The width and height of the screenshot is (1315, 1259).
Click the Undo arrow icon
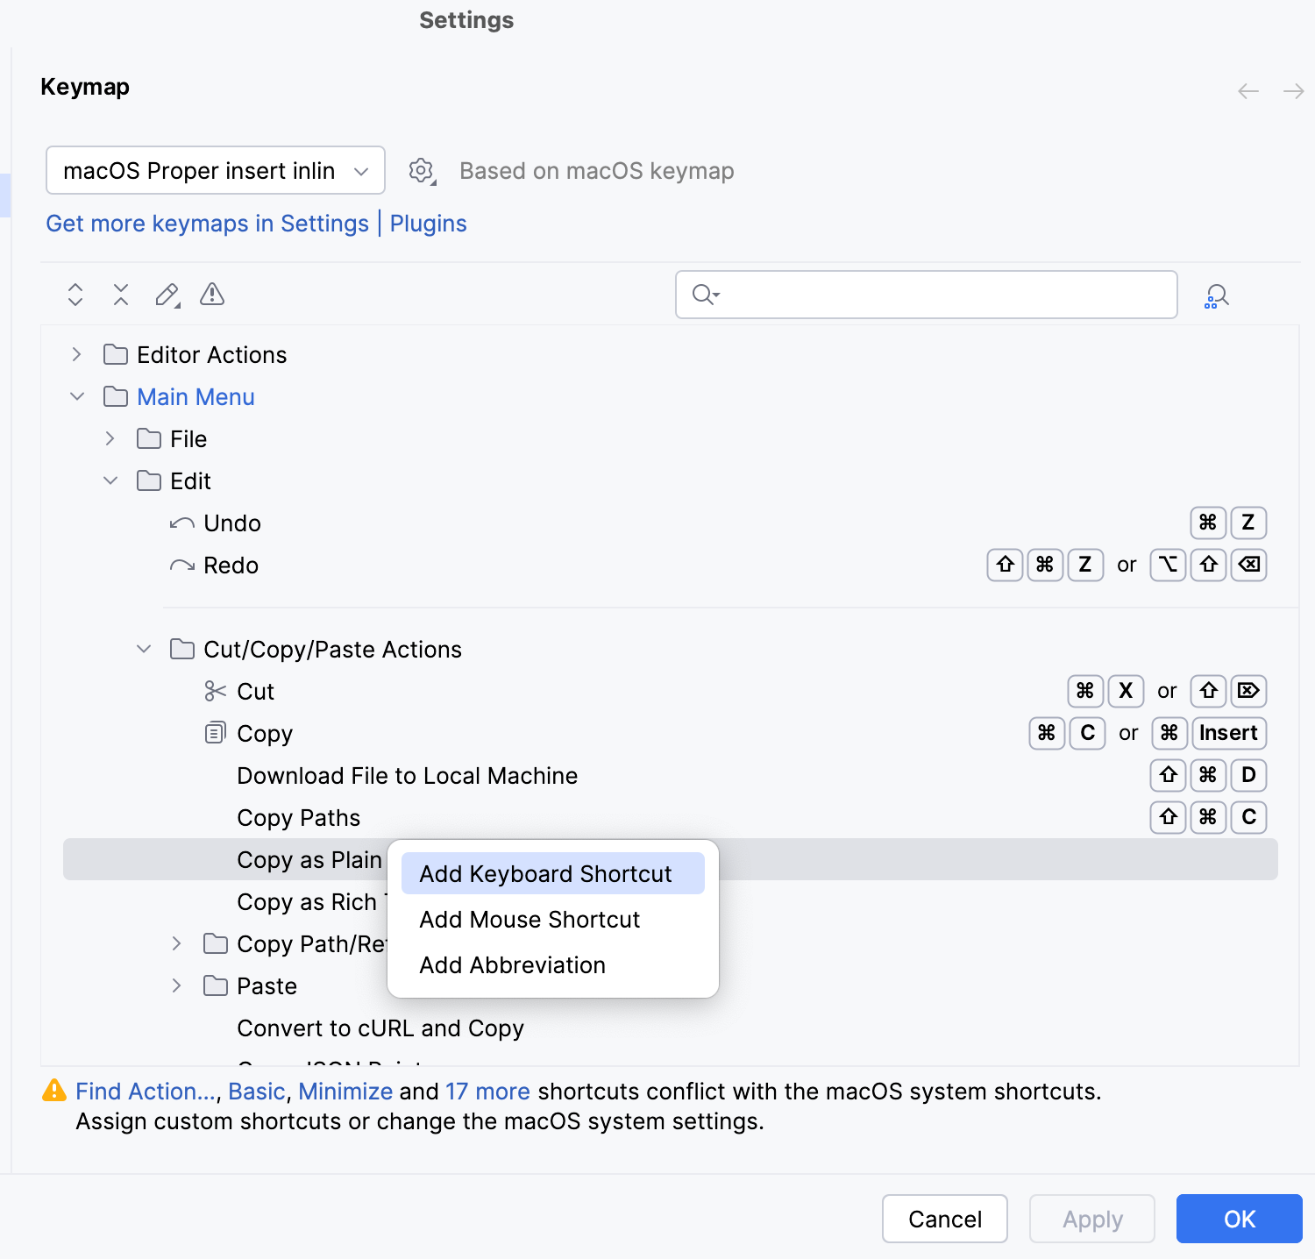pyautogui.click(x=181, y=523)
